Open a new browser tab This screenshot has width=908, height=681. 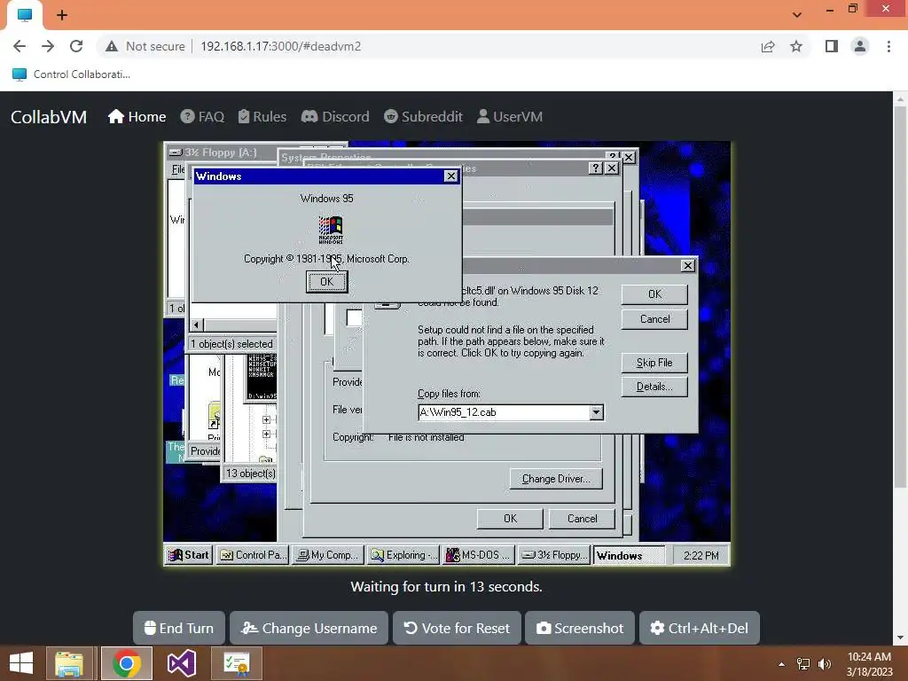pos(62,15)
